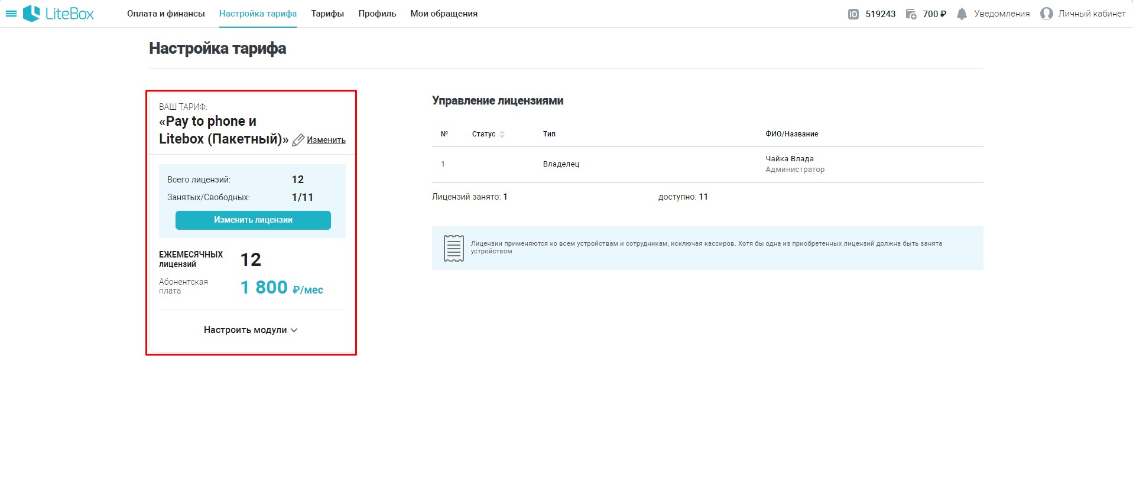Viewport: 1133px width, 479px height.
Task: Open Оплата и финансы menu
Action: click(165, 14)
